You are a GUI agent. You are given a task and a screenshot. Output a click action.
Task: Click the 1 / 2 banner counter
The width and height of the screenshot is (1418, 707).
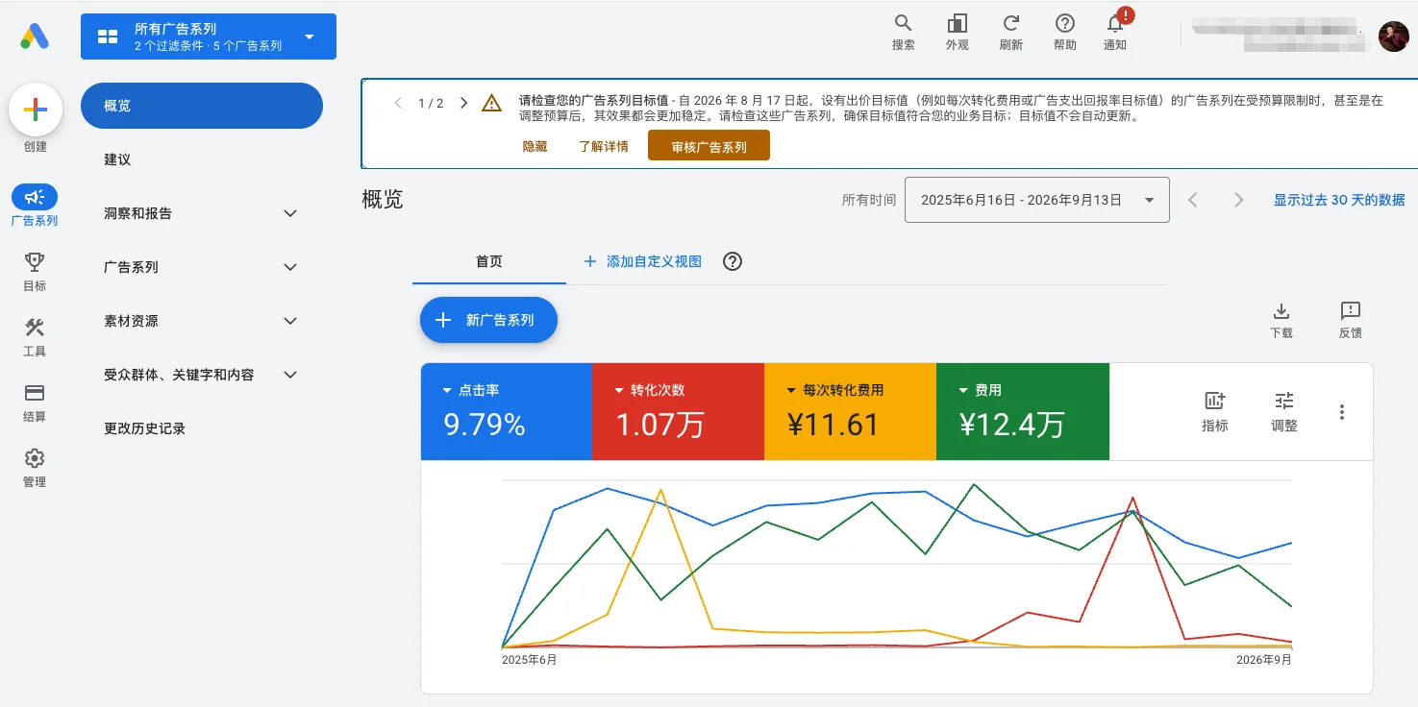(431, 103)
